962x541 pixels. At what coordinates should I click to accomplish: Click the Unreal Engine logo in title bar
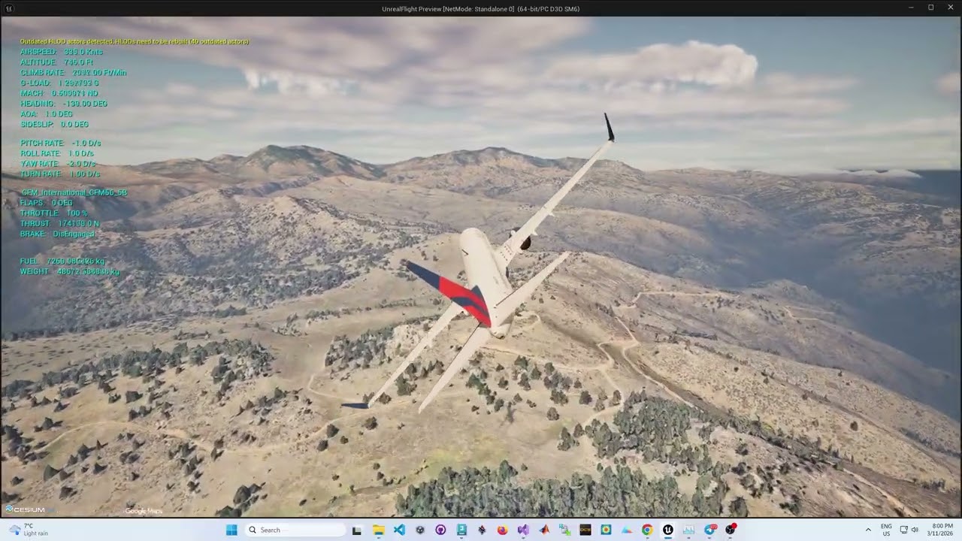pyautogui.click(x=9, y=8)
